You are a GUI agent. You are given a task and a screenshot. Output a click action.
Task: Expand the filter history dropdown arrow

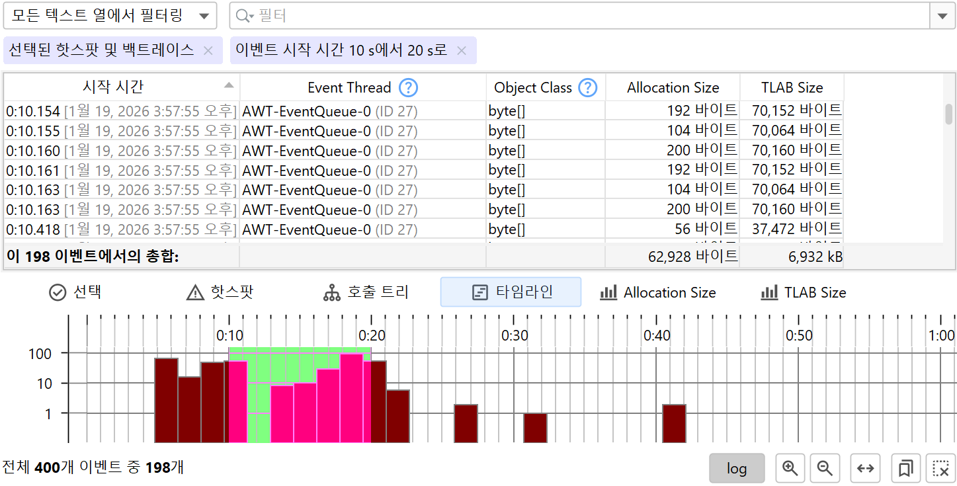[942, 16]
